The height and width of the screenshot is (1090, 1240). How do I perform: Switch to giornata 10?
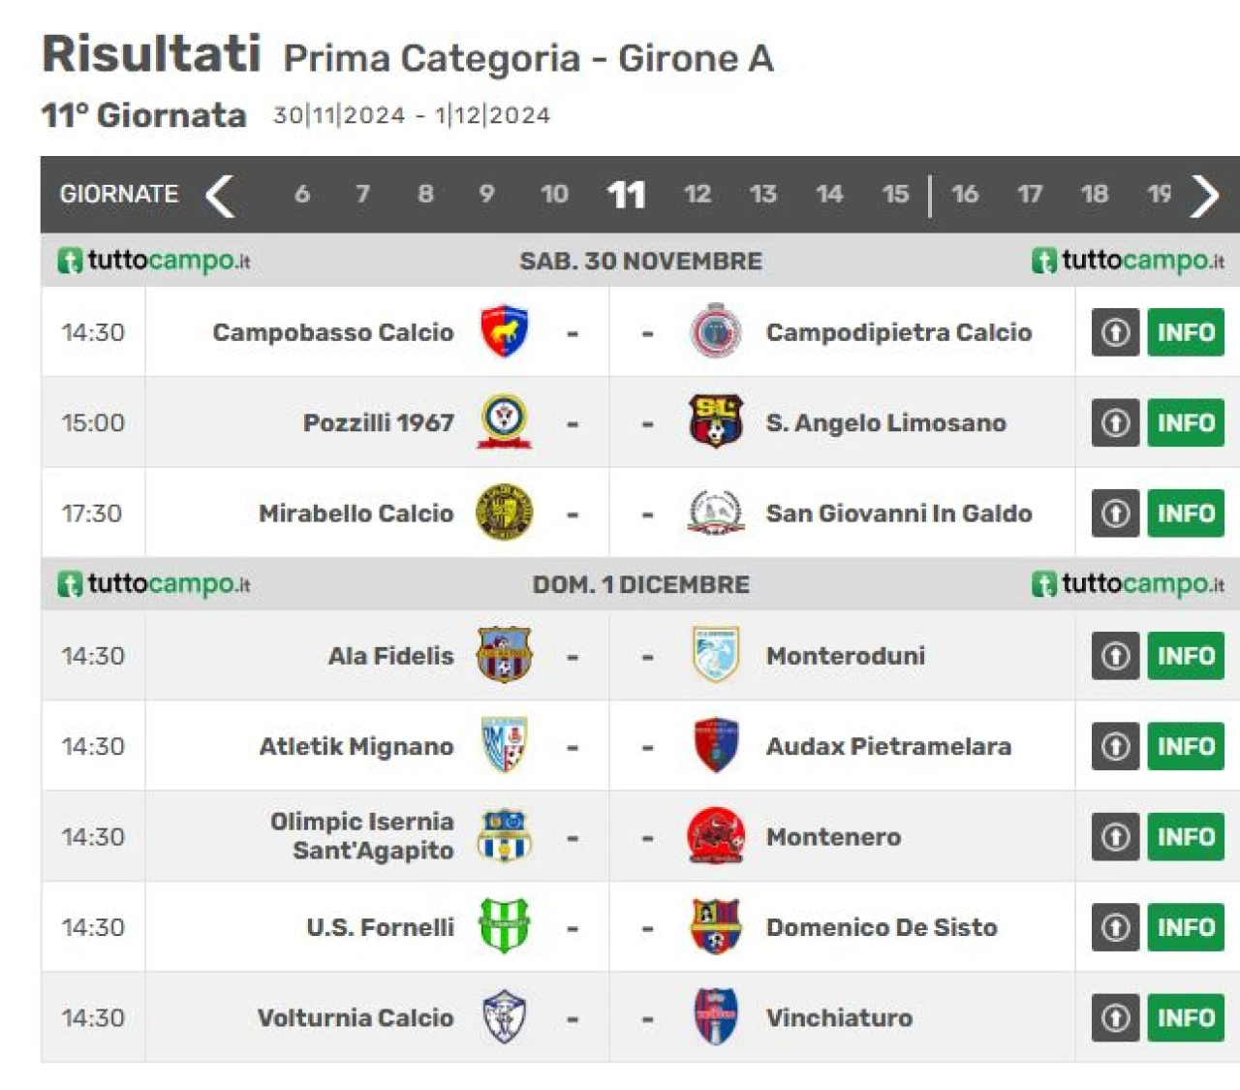click(554, 194)
